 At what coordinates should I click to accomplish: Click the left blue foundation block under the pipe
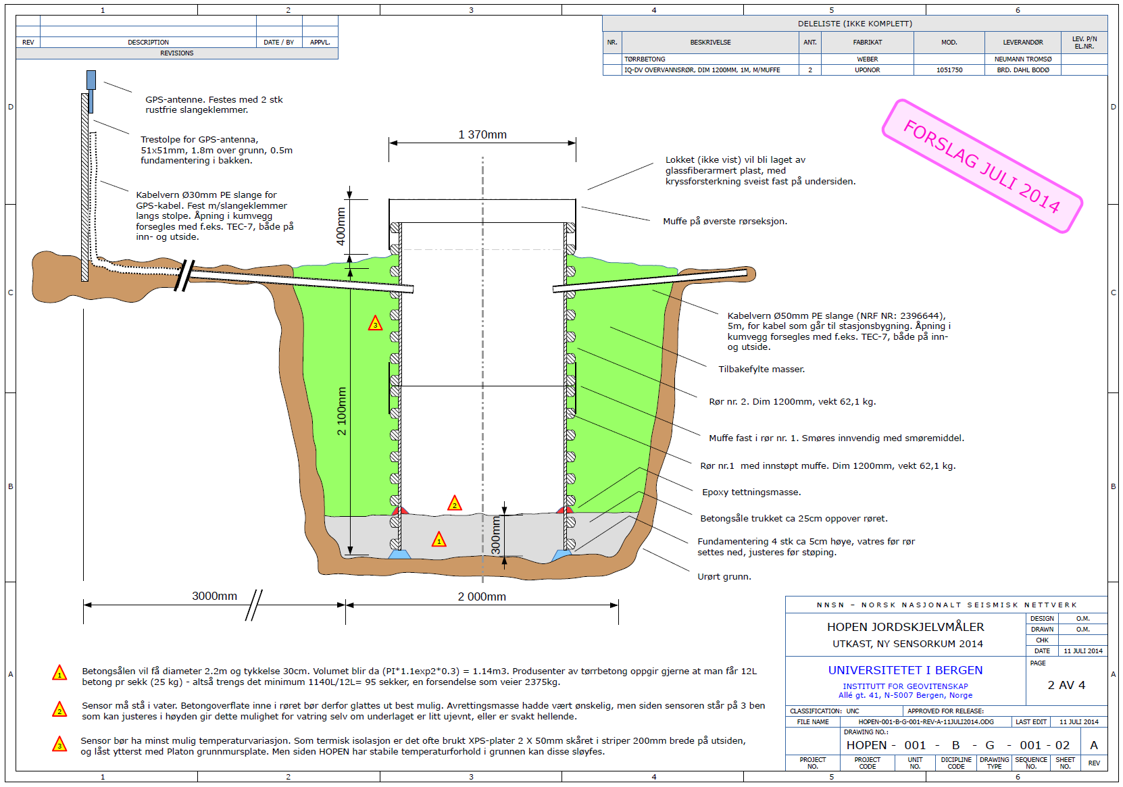coord(399,555)
